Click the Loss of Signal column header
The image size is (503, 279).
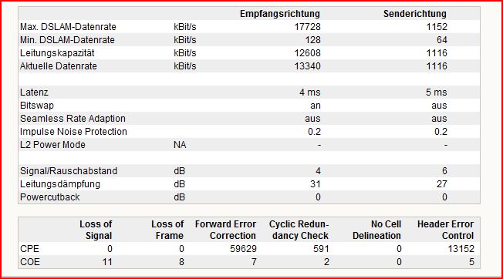point(96,230)
